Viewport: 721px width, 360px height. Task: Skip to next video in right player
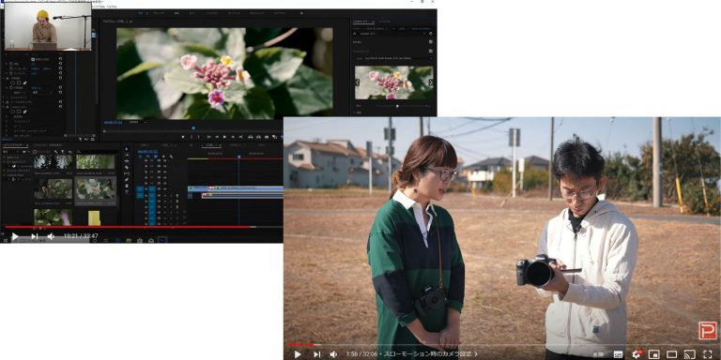(316, 354)
